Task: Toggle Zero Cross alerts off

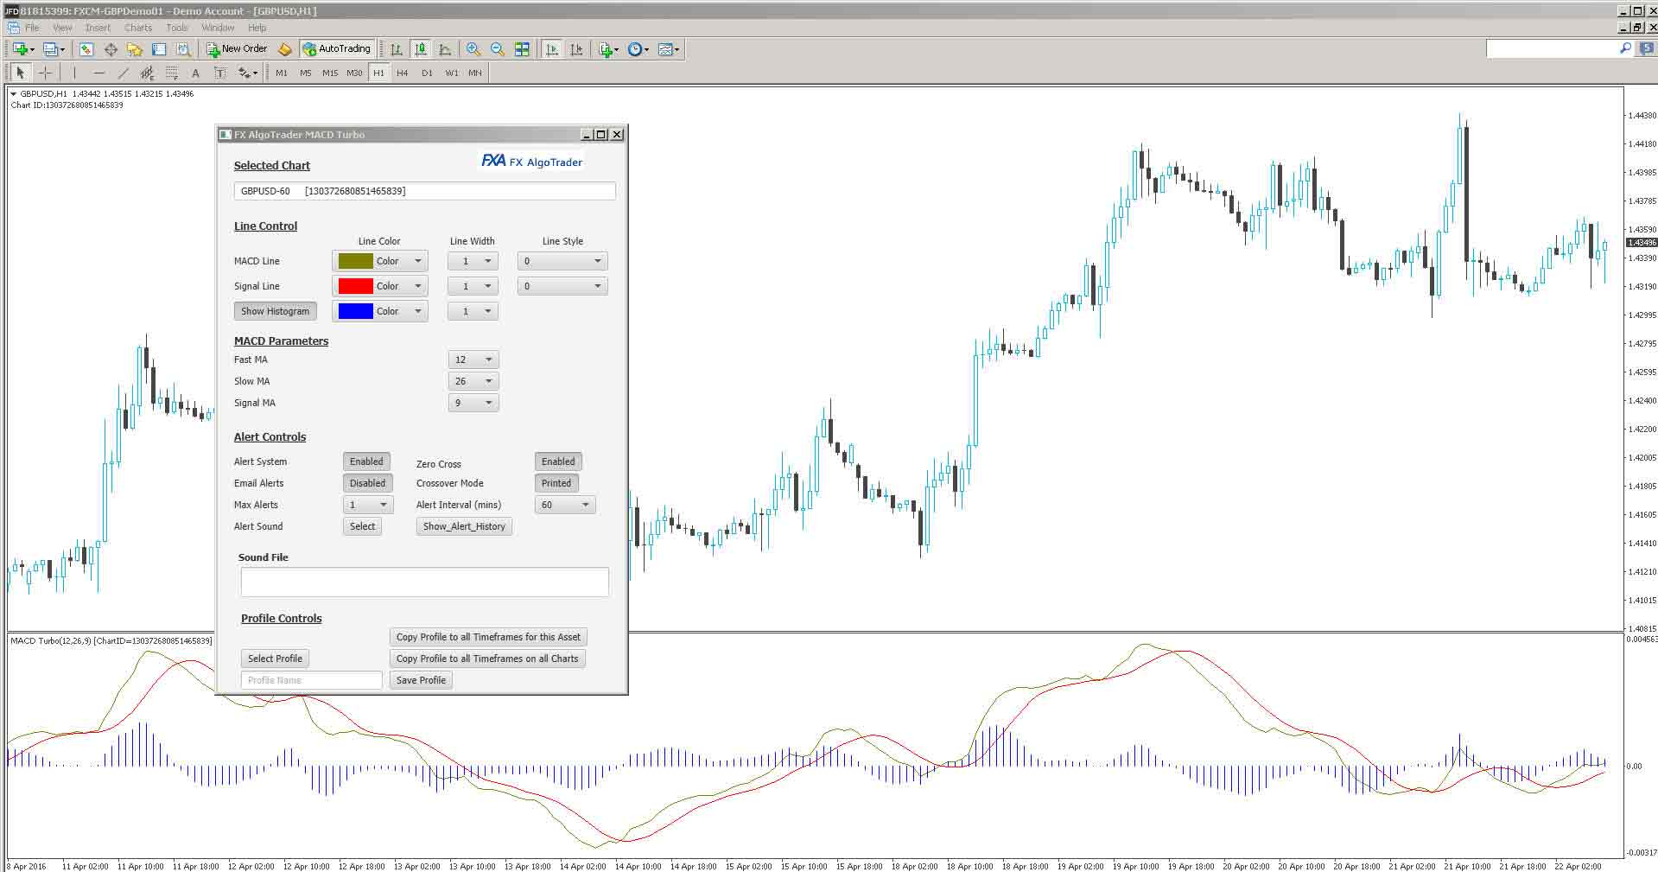Action: point(557,461)
